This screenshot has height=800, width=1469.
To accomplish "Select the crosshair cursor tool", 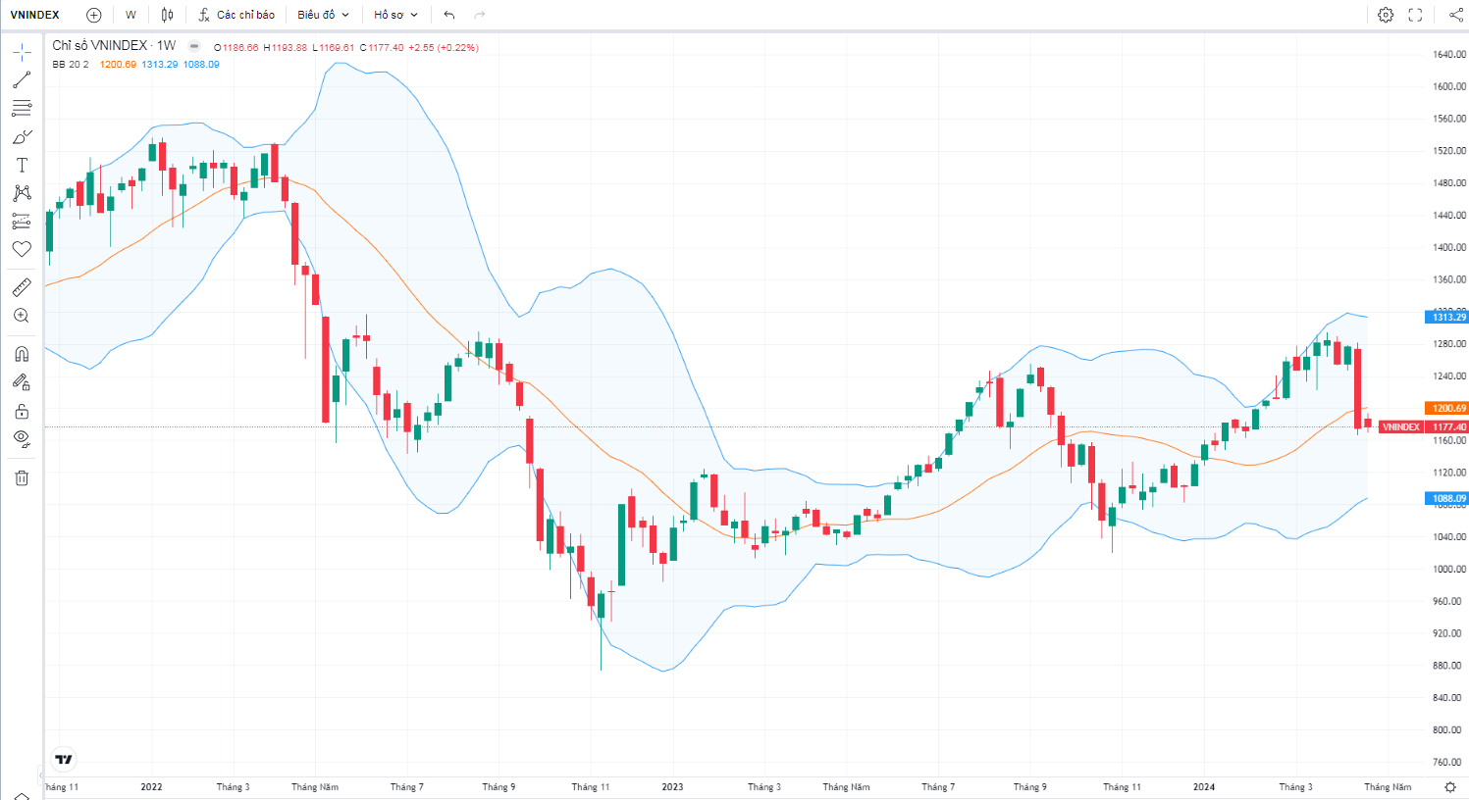I will (x=22, y=52).
